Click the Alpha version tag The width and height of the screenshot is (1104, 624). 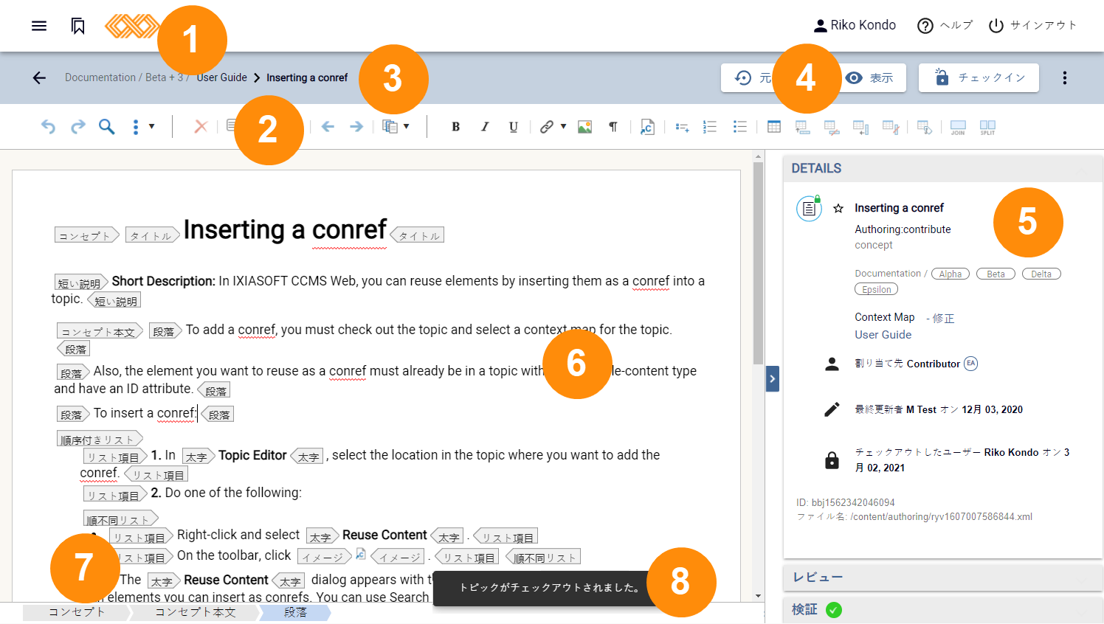click(951, 274)
